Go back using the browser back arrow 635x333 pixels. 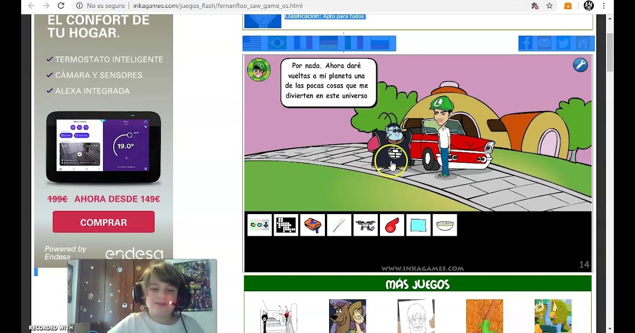[31, 6]
